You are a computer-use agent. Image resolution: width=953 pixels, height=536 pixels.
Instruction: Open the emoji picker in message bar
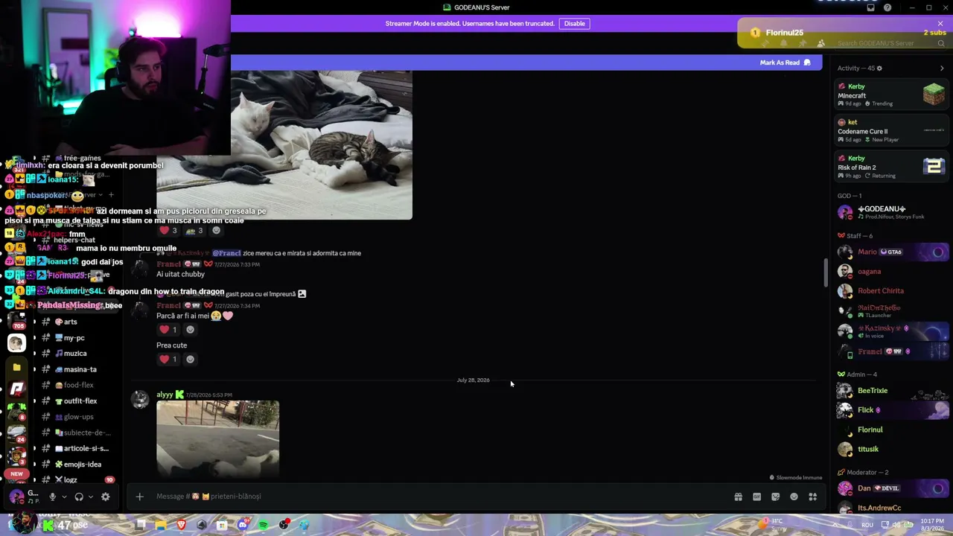point(794,497)
